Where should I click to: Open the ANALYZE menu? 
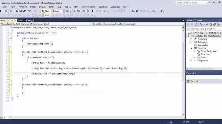coord(103,7)
